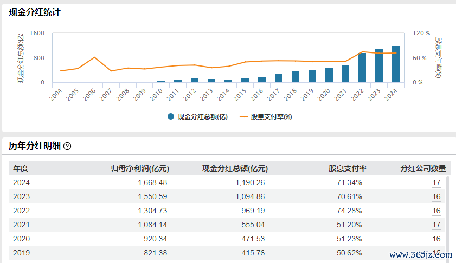Open the 2021 dividend company count link
Viewport: 456px width, 263px height.
(x=436, y=225)
